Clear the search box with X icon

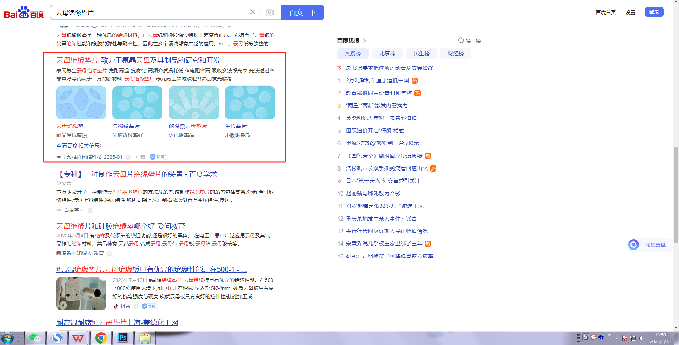[x=253, y=12]
